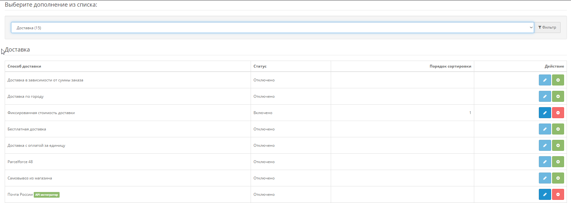Install the 'Доставка по городу' shipping method
The image size is (571, 203).
(558, 96)
